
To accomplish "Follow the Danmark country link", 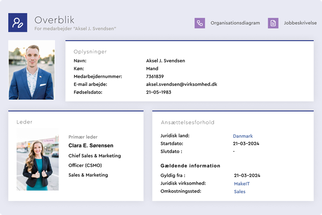I will click(243, 136).
